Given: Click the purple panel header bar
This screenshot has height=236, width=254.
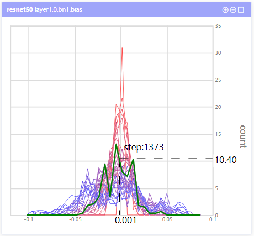Looking at the screenshot, I should click(126, 10).
